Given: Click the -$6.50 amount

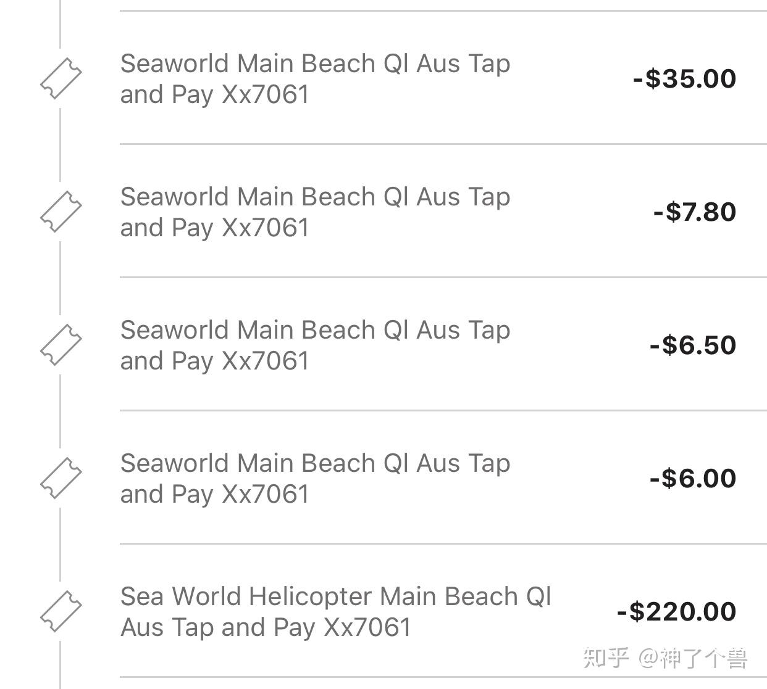Looking at the screenshot, I should pos(692,345).
